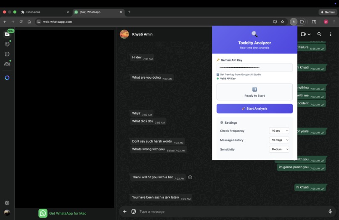This screenshot has height=220, width=339.
Task: Select the 'What are you doing' message
Action: 152,77
